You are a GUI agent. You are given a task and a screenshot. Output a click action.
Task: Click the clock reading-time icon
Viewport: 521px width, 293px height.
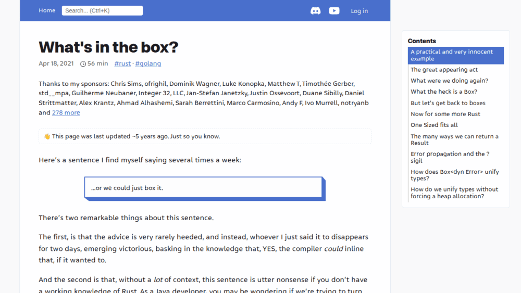(83, 63)
